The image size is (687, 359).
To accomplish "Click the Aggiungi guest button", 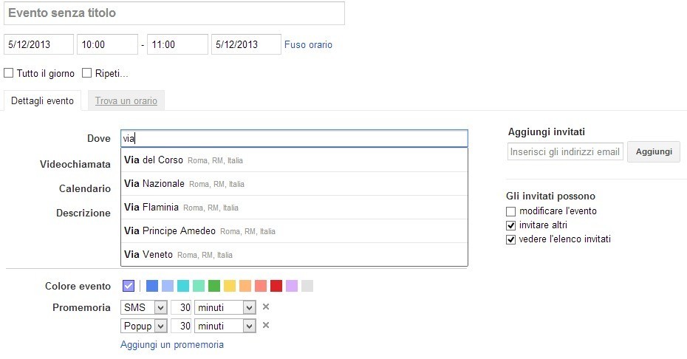I will [653, 151].
